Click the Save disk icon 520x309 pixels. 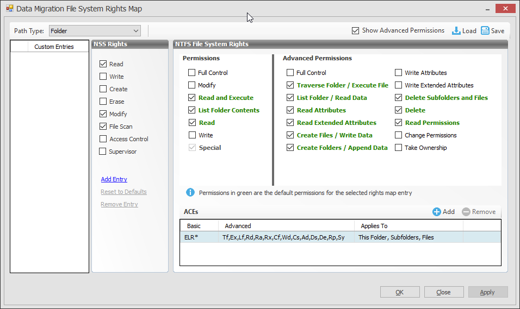coord(485,31)
